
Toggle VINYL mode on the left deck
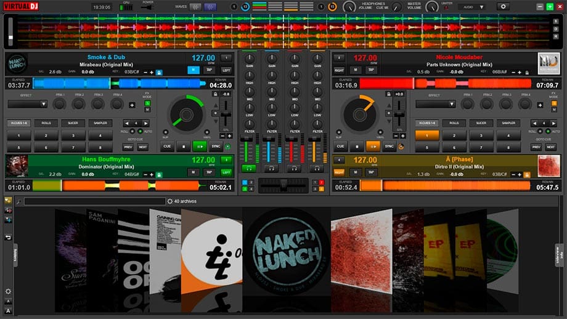point(207,132)
